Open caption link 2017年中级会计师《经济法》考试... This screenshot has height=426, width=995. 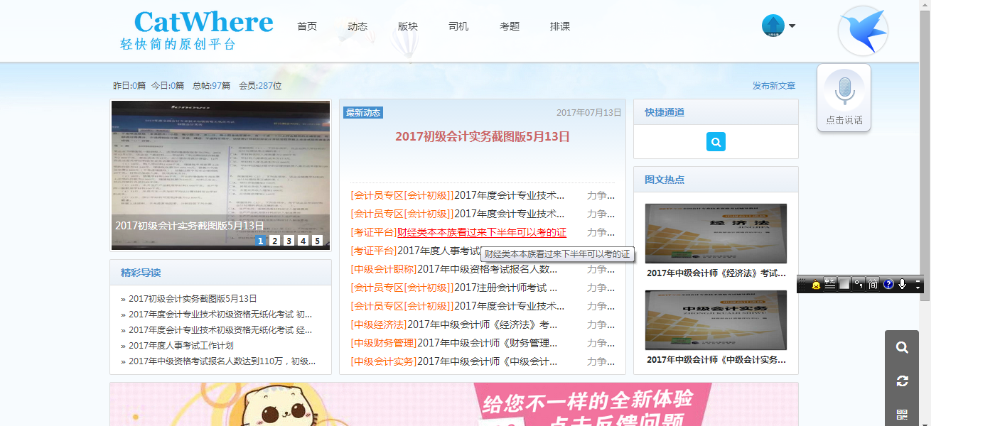click(x=716, y=273)
